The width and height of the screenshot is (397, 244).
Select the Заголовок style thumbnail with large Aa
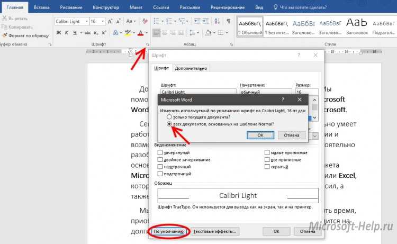pos(357,26)
